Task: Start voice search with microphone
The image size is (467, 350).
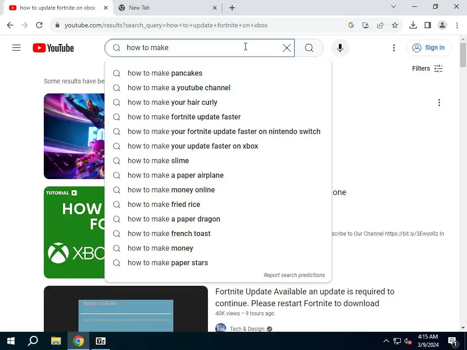Action: point(340,47)
